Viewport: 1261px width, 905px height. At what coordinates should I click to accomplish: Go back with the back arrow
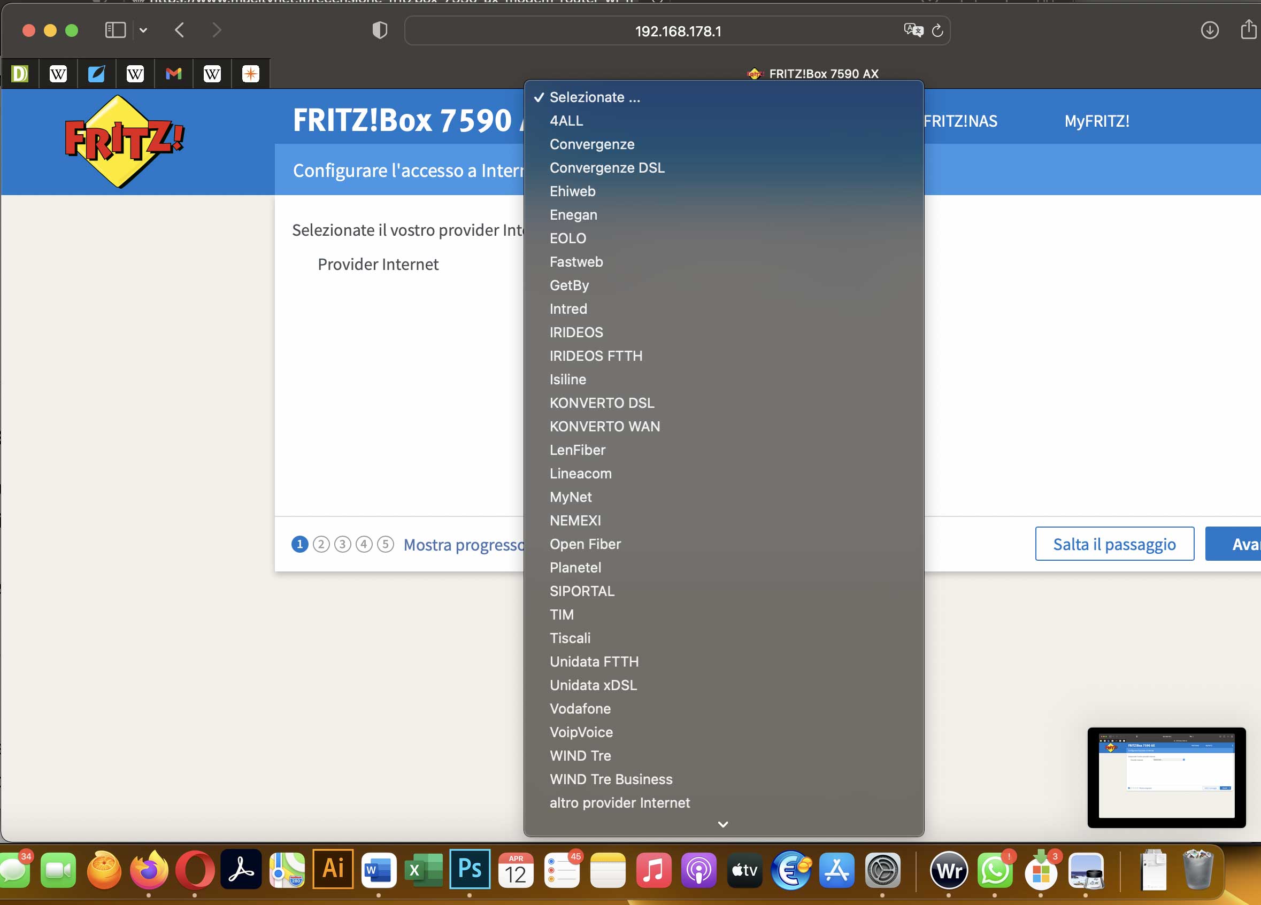click(x=179, y=30)
